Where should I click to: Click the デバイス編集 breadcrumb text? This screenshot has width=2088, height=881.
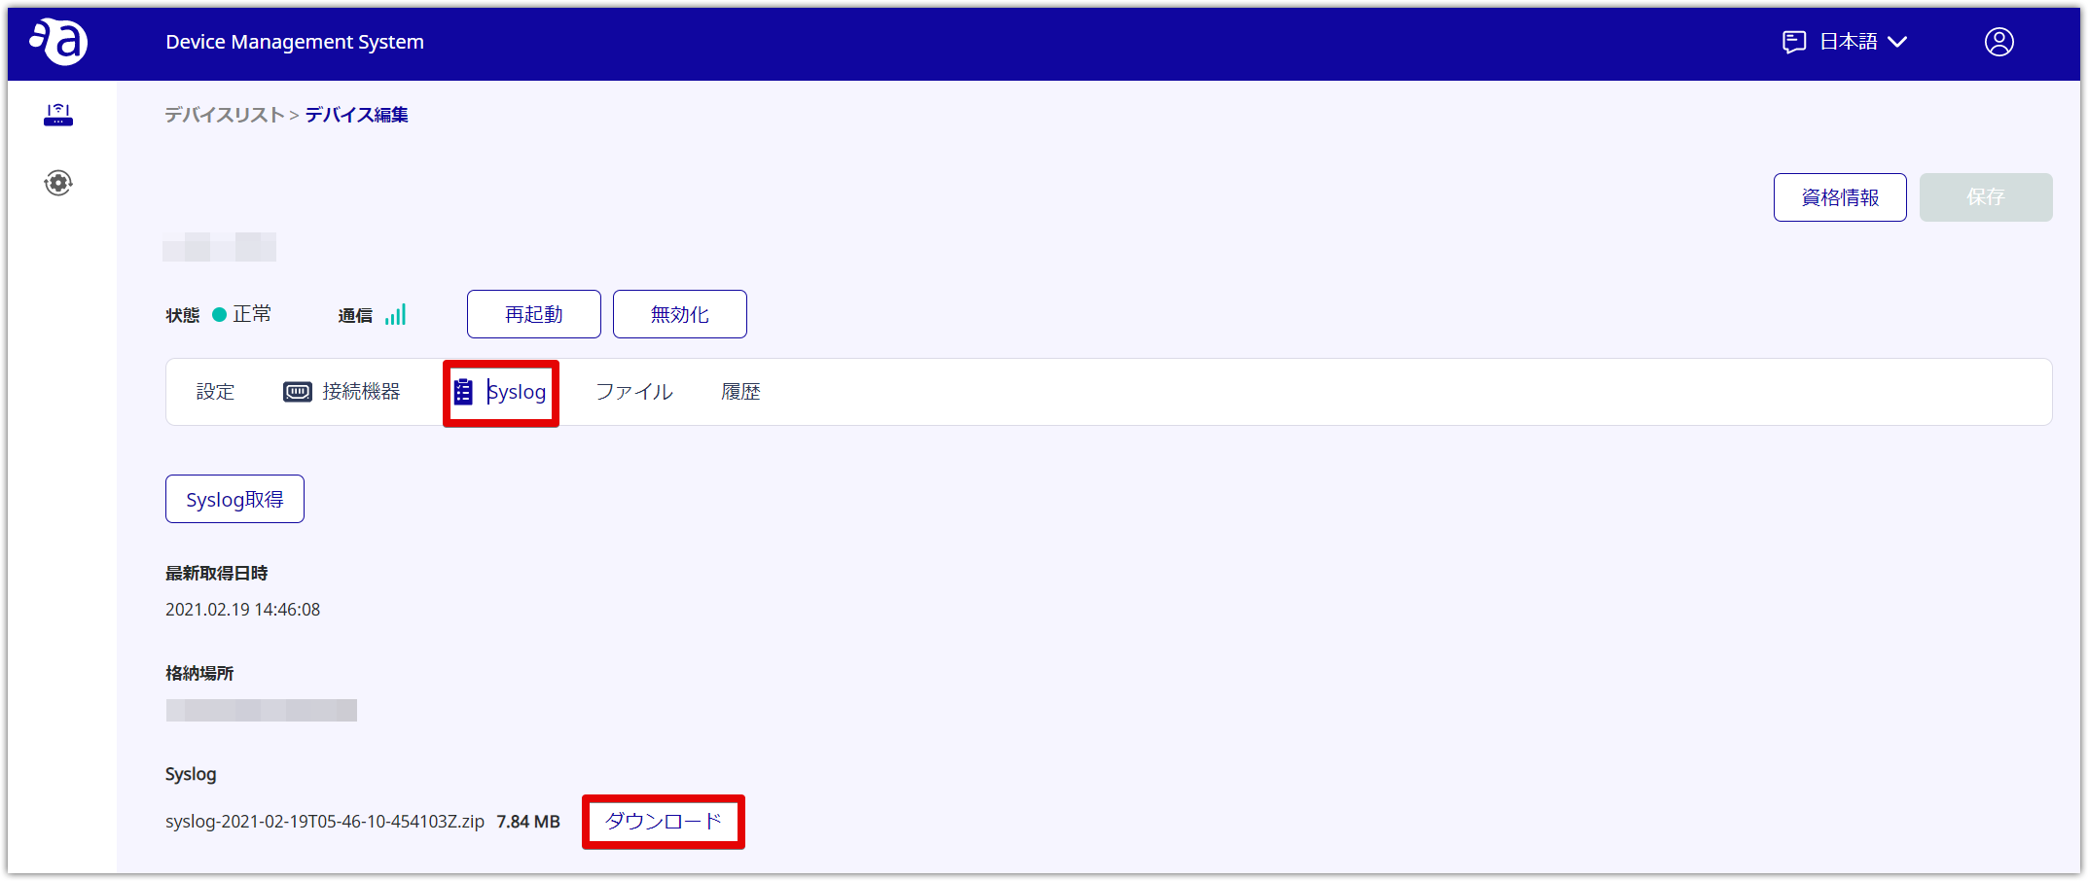click(x=356, y=115)
